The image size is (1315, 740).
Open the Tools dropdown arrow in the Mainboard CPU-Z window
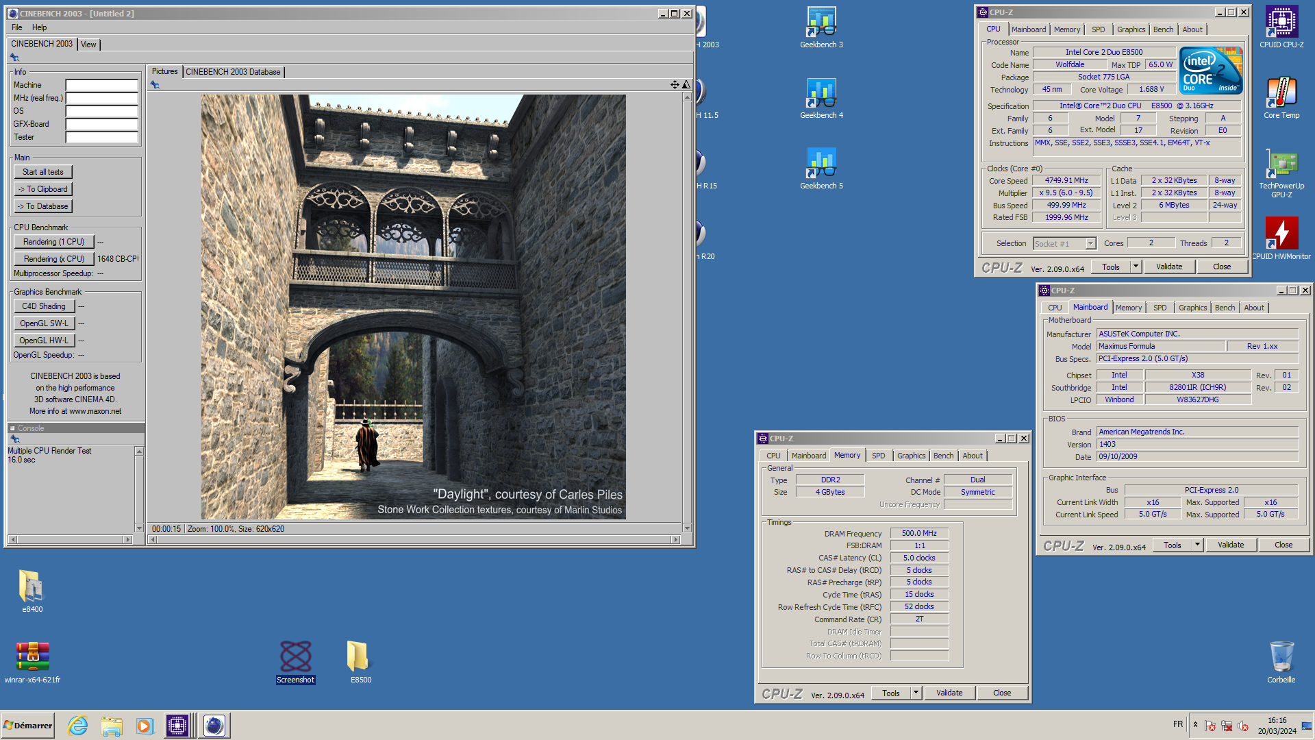(x=1197, y=545)
